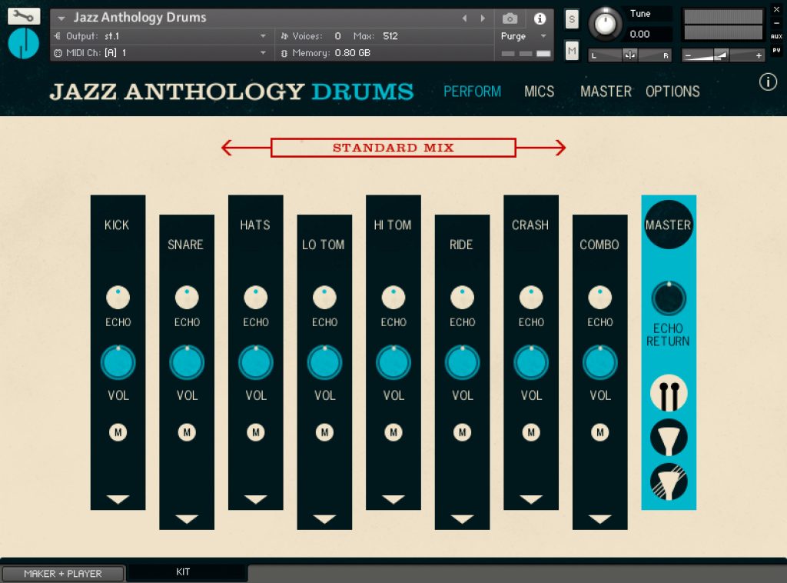This screenshot has width=787, height=583.
Task: Select the drumsticks icon in Master strip
Action: pyautogui.click(x=669, y=393)
